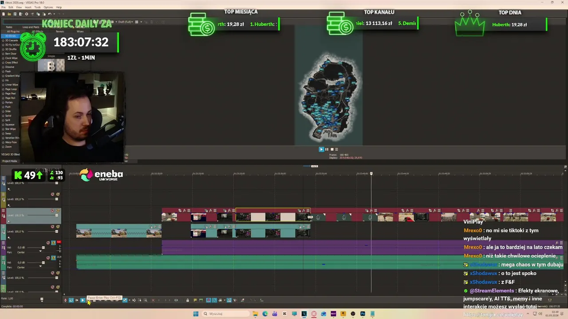Screen dimensions: 568x319
Task: Switch to the Project Media tab
Action: pos(9,161)
